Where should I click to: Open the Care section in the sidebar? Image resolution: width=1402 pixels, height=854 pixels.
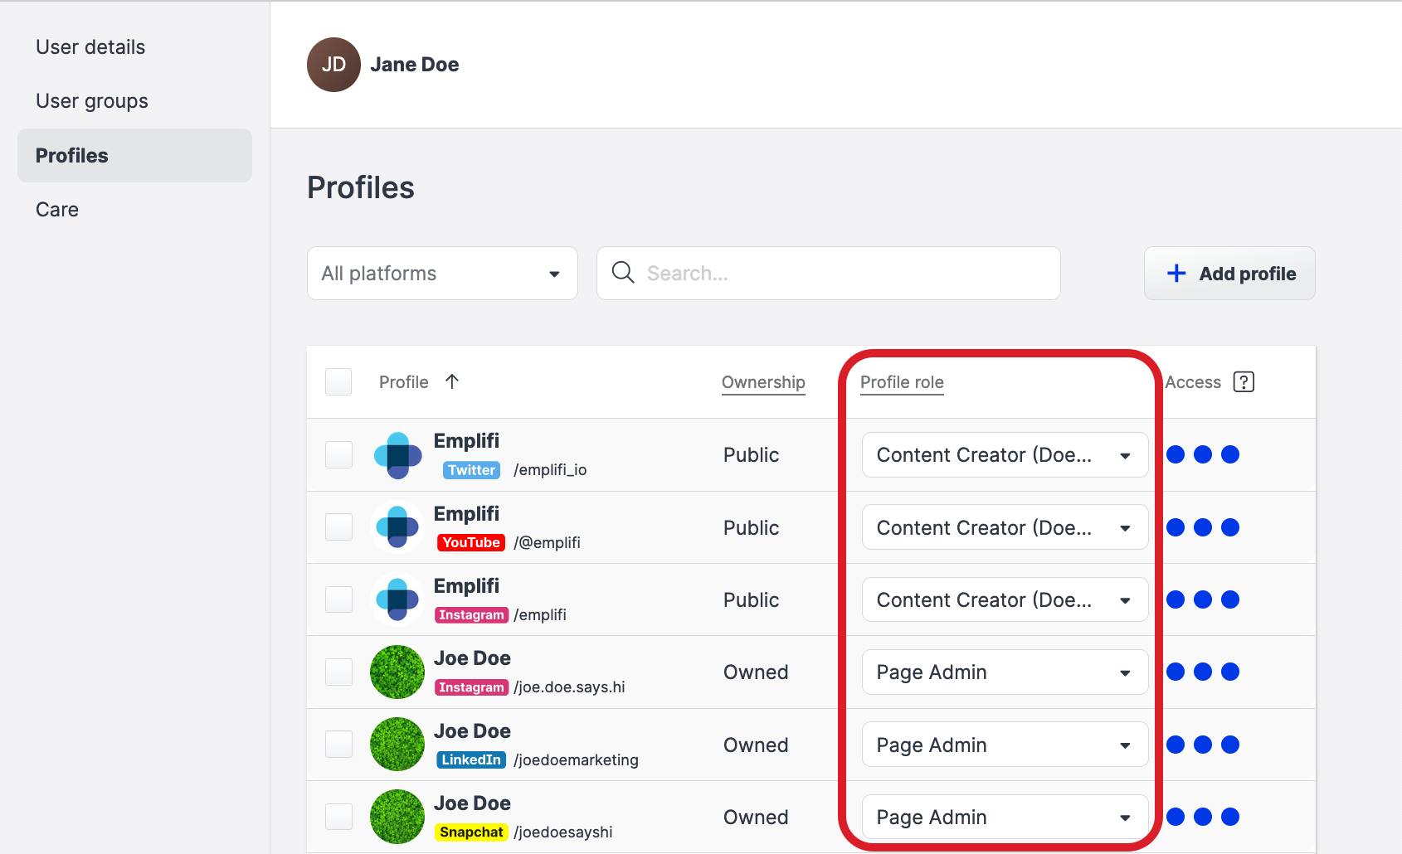click(x=57, y=210)
